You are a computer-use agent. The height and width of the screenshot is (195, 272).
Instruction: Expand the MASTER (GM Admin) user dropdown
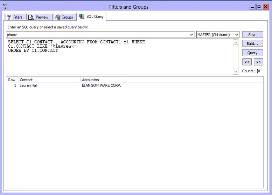[x=237, y=35]
